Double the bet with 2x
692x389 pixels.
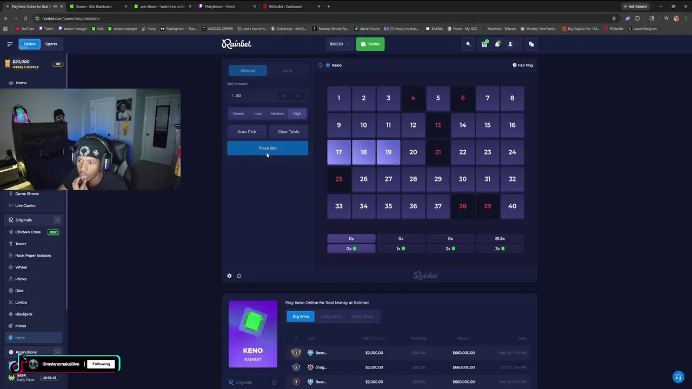point(297,96)
